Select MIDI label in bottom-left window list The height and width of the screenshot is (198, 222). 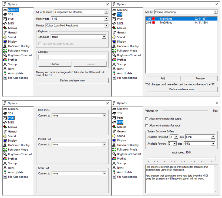[11, 122]
